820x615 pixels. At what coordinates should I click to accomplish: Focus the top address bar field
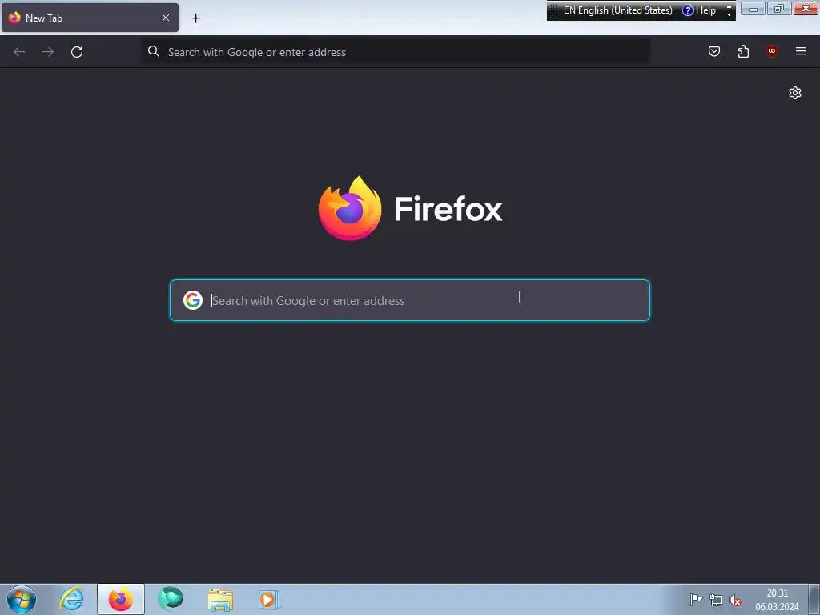pos(396,52)
